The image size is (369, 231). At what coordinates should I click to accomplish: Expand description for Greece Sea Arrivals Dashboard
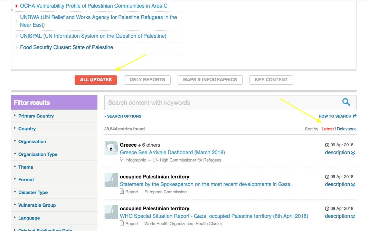click(340, 153)
